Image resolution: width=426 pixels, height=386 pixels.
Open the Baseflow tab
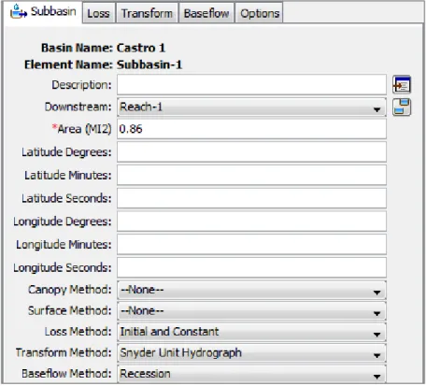(x=206, y=13)
